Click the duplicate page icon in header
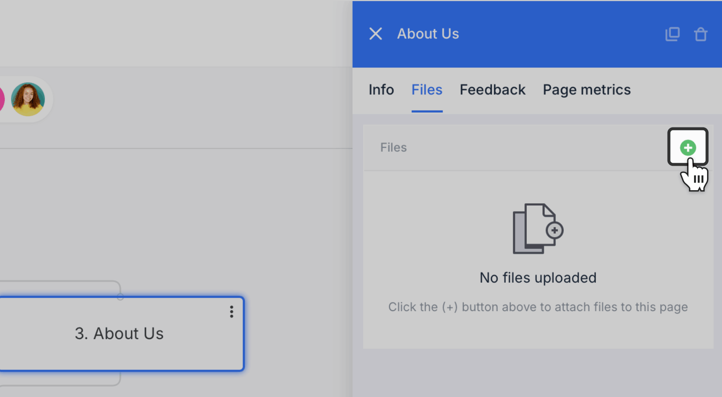 [672, 34]
